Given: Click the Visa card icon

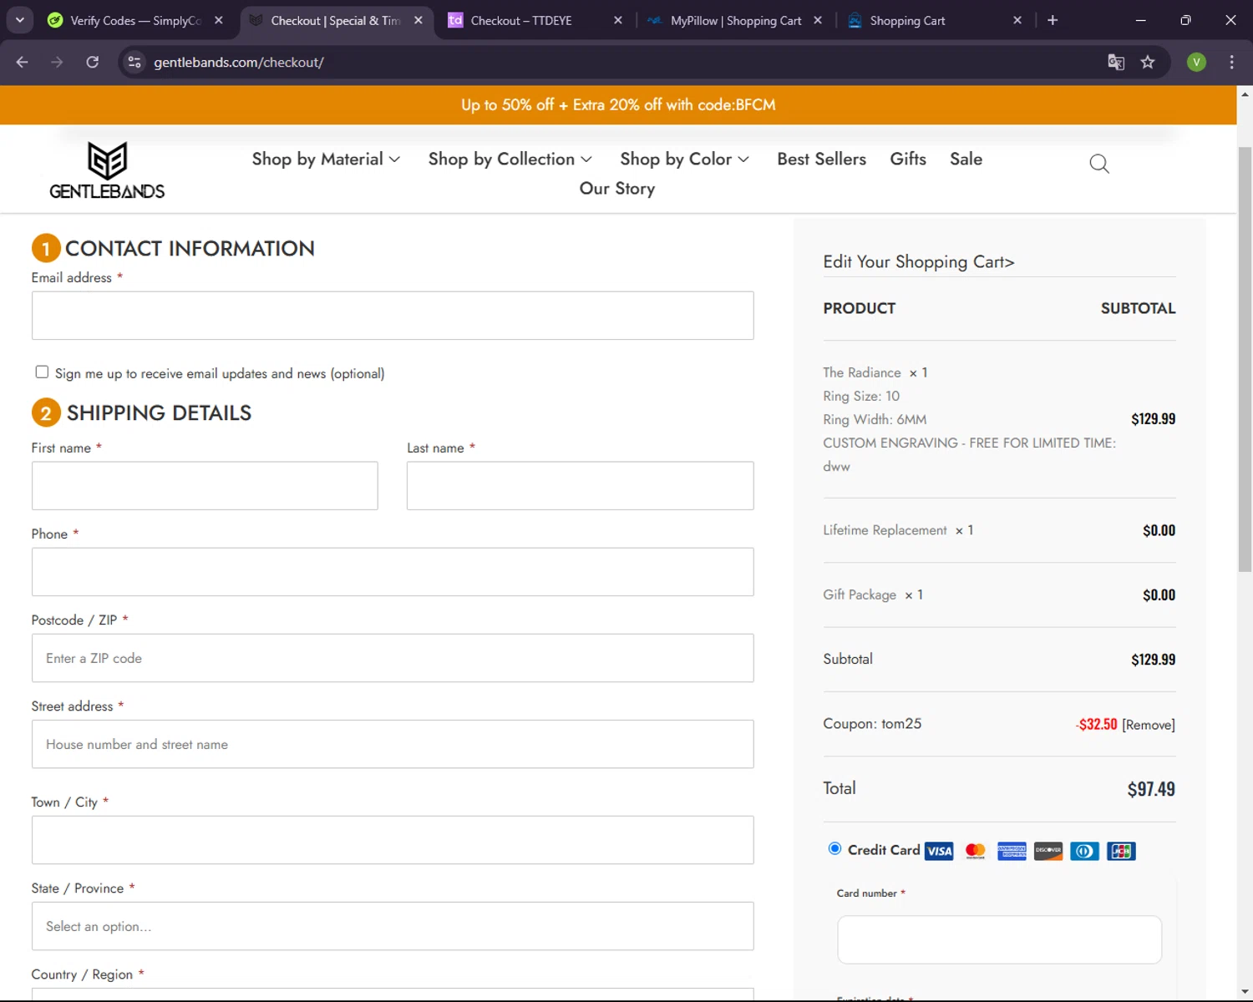Looking at the screenshot, I should click(x=939, y=851).
